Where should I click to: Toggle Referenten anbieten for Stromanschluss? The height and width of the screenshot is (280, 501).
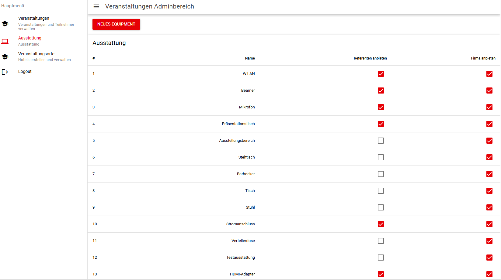[x=381, y=224]
